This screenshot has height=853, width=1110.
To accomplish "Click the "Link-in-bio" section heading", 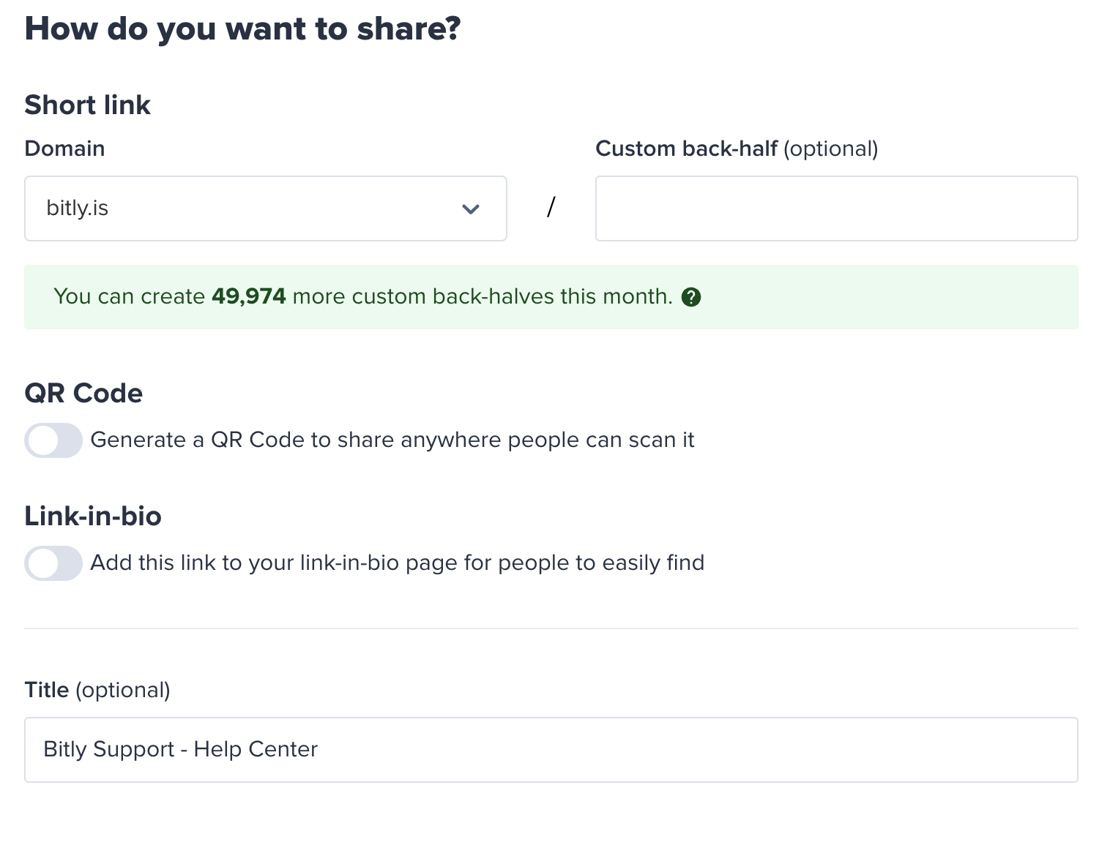I will coord(93,516).
